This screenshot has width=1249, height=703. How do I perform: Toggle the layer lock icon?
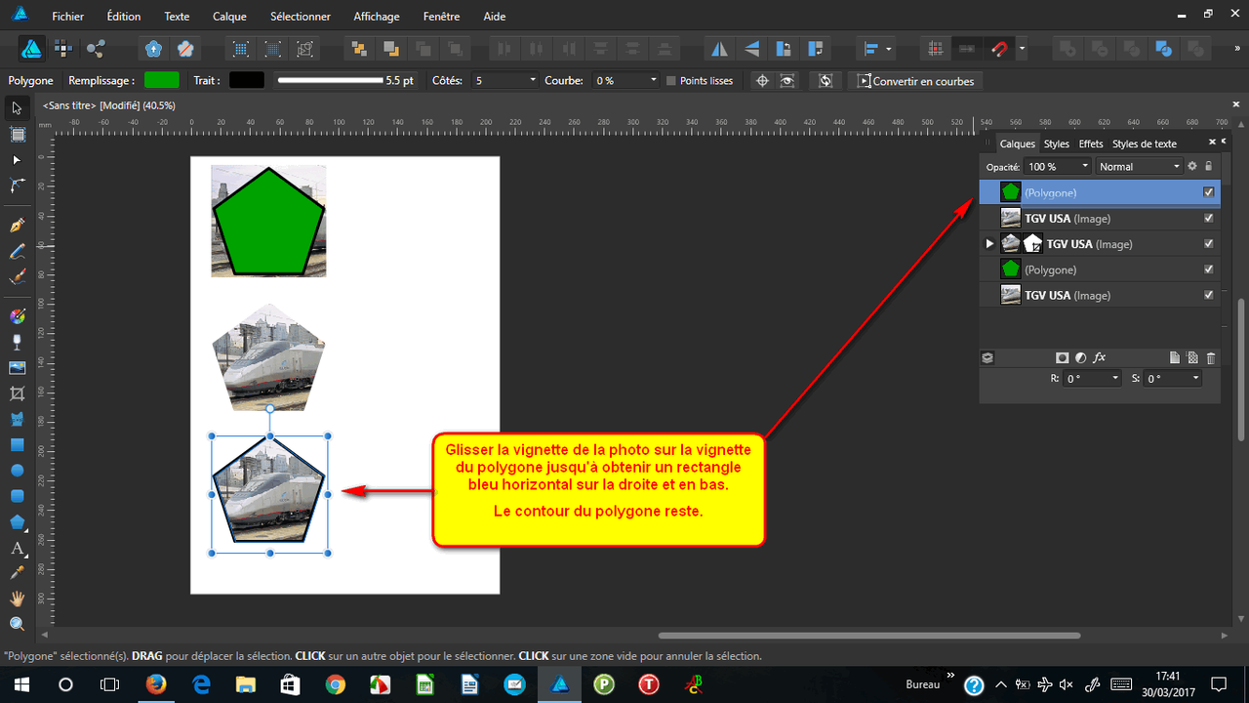coord(1208,166)
